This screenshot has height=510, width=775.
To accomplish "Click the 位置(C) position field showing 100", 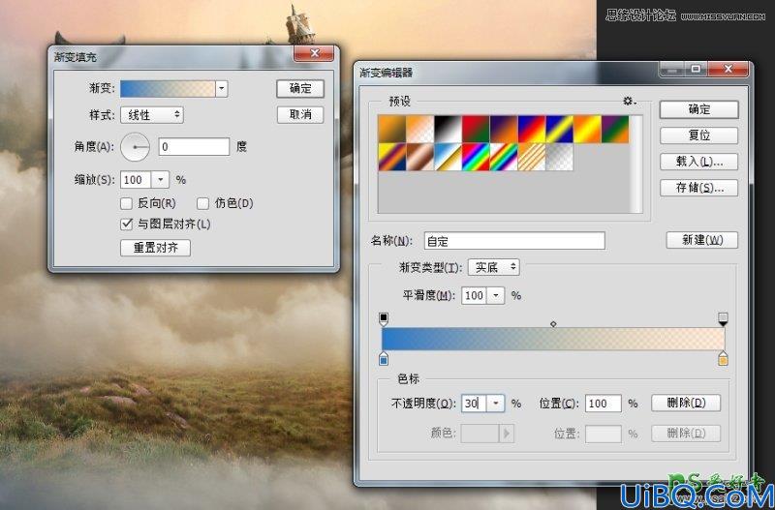I will pyautogui.click(x=604, y=404).
